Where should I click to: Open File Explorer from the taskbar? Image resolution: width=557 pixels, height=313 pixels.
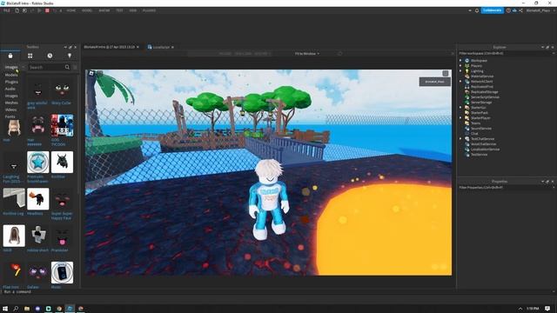point(27,309)
